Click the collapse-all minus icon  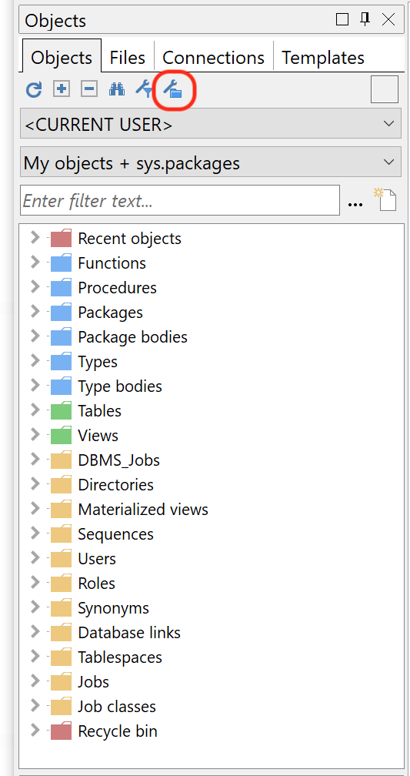click(89, 89)
